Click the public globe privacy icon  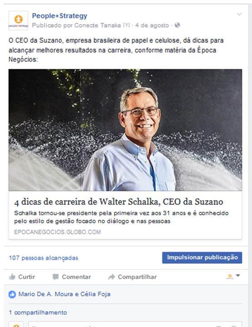click(177, 25)
